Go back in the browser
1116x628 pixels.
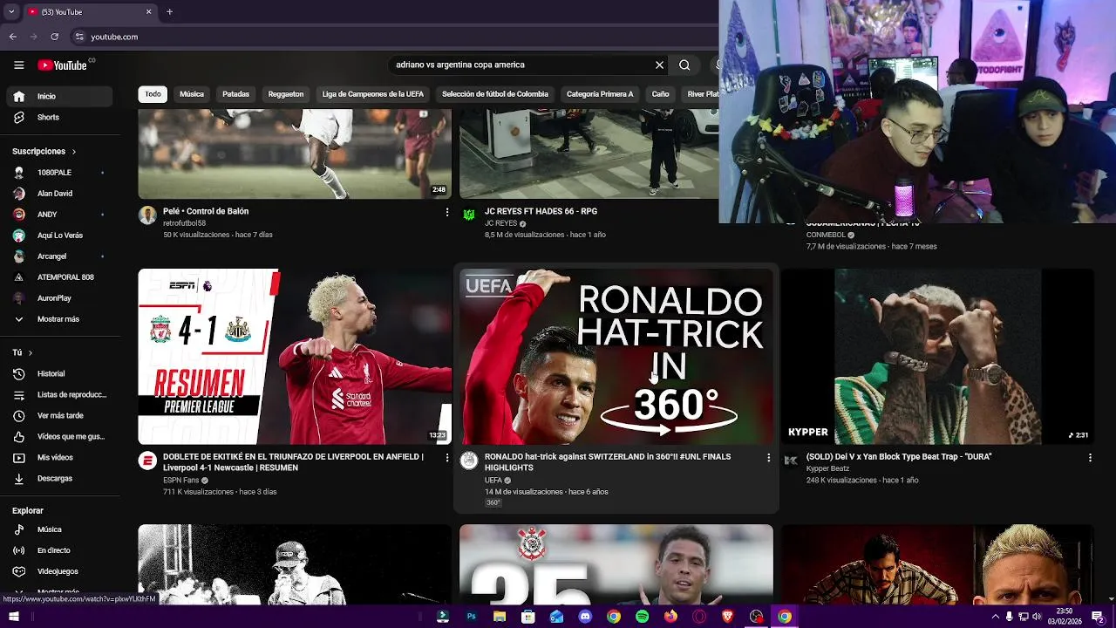click(x=12, y=37)
